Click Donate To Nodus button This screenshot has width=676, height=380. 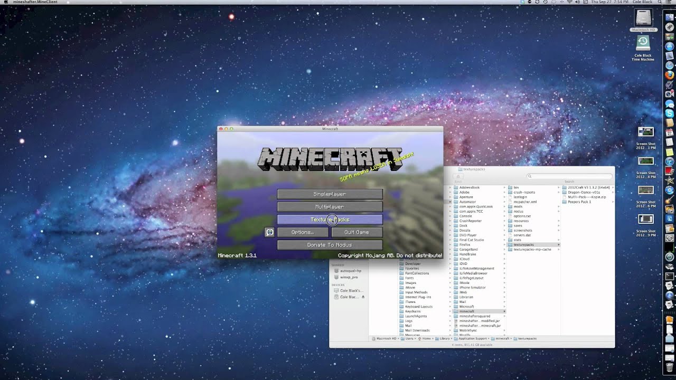click(330, 245)
